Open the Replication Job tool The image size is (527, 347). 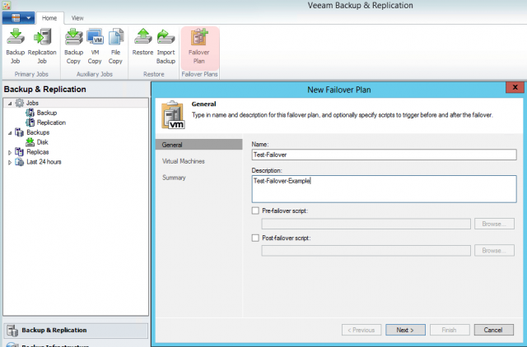42,38
